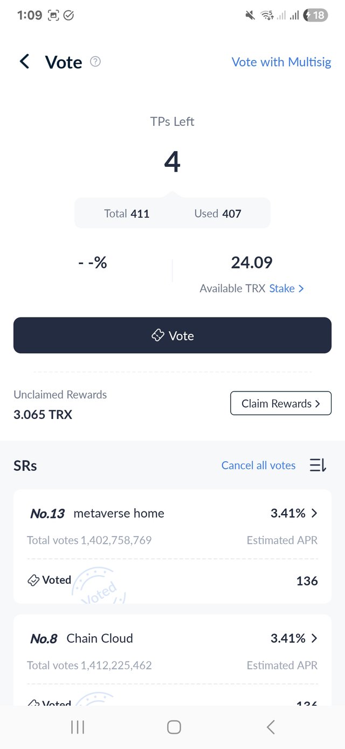
Task: Select the Chain Cloud SR name
Action: 100,638
